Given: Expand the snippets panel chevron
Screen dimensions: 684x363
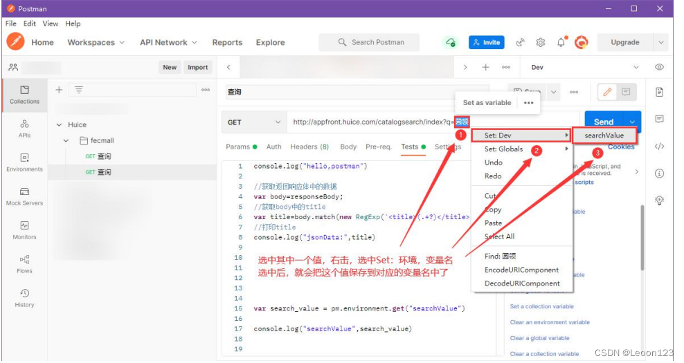Looking at the screenshot, I should 636,171.
